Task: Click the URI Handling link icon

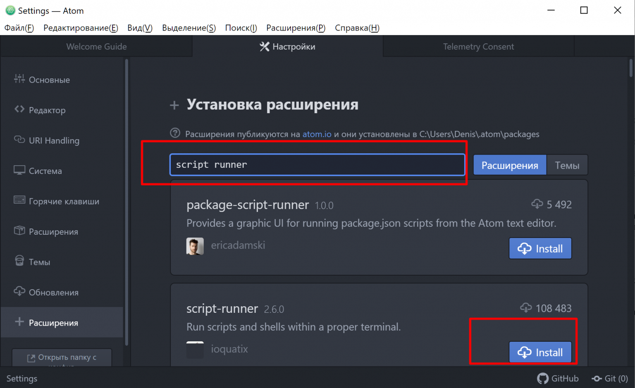Action: click(19, 139)
